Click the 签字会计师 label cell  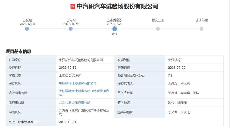[140, 93]
